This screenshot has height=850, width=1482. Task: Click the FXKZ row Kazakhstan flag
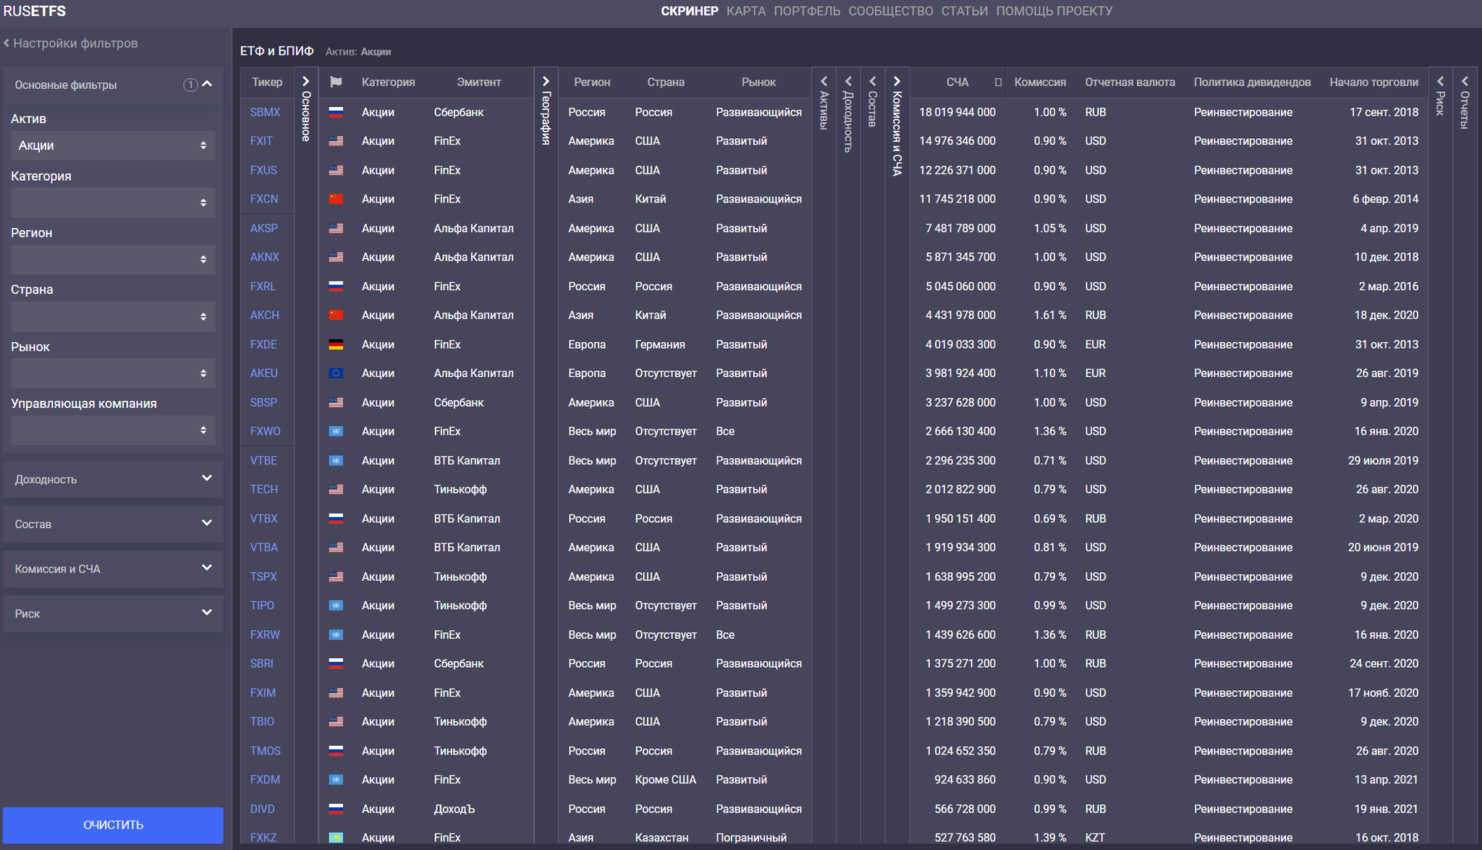pyautogui.click(x=336, y=838)
